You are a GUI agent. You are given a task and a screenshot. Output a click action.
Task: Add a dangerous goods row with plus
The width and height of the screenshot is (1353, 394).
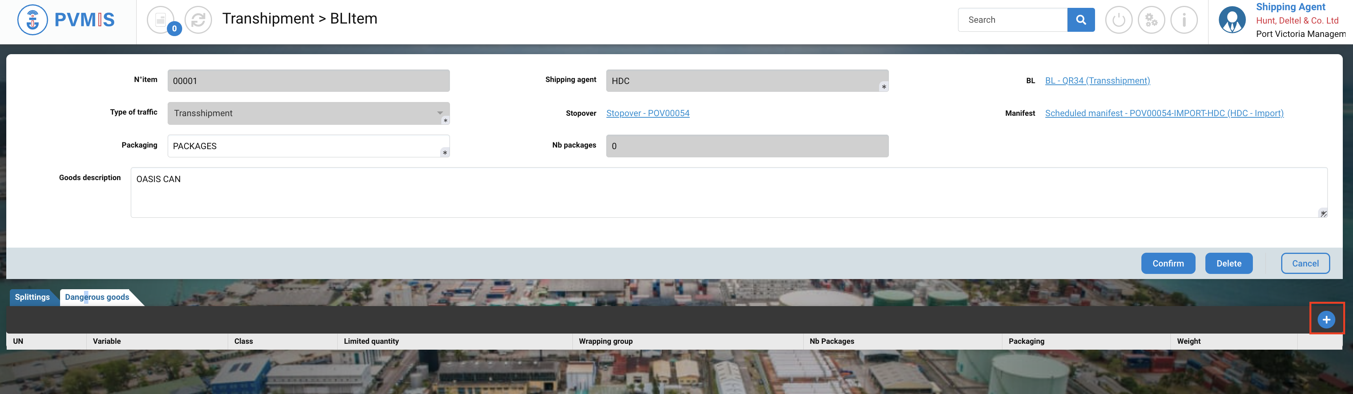tap(1326, 319)
